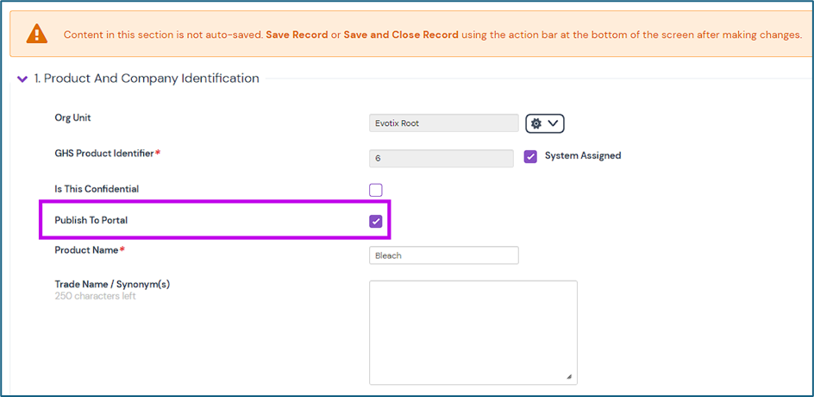Click the section 1 heading title text
Viewport: 814px width, 397px height.
[x=147, y=79]
